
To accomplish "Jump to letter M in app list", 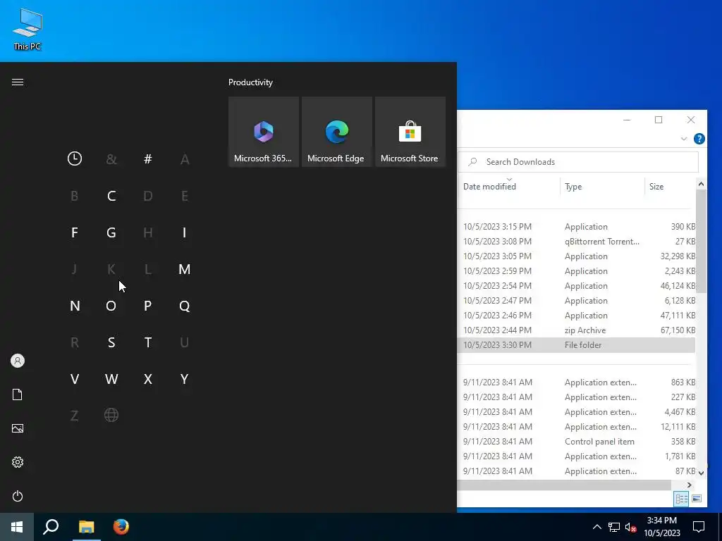I will tap(184, 269).
